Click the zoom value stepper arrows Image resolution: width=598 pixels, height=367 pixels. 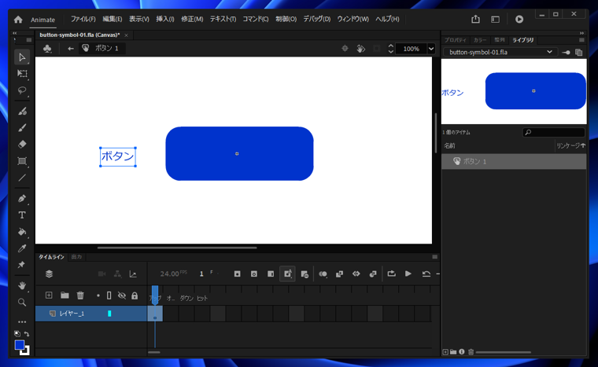coord(390,49)
